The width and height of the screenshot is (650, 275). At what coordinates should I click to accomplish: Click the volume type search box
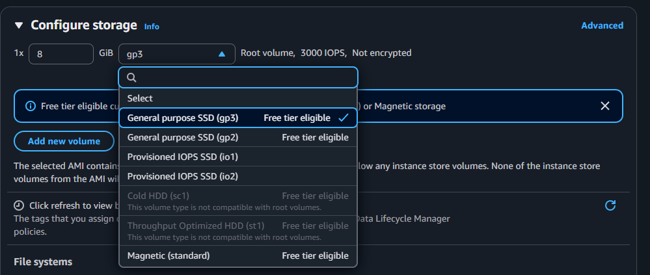coord(238,77)
